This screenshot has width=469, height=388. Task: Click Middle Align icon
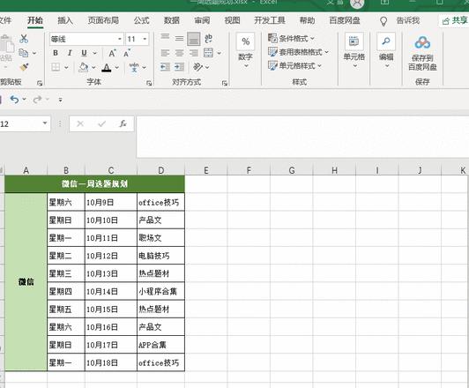point(179,39)
